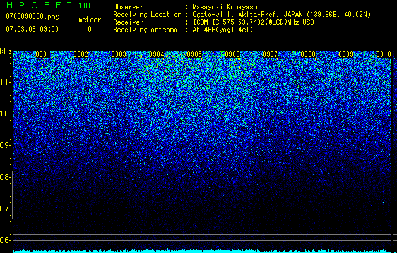This screenshot has height=253, width=397.
Task: Click the date stamp 07.03.09 09:00
Action: pyautogui.click(x=32, y=29)
